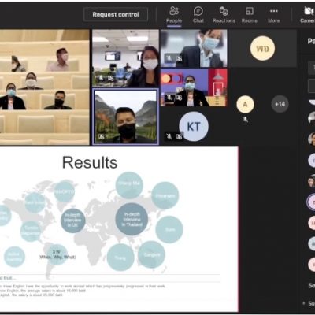The height and width of the screenshot is (315, 315).
Task: Select the 'A' participant avatar
Action: pos(245,104)
